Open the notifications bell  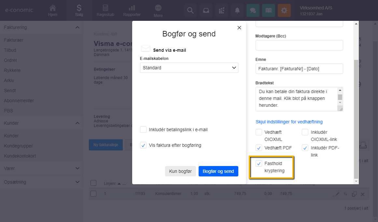(237, 10)
